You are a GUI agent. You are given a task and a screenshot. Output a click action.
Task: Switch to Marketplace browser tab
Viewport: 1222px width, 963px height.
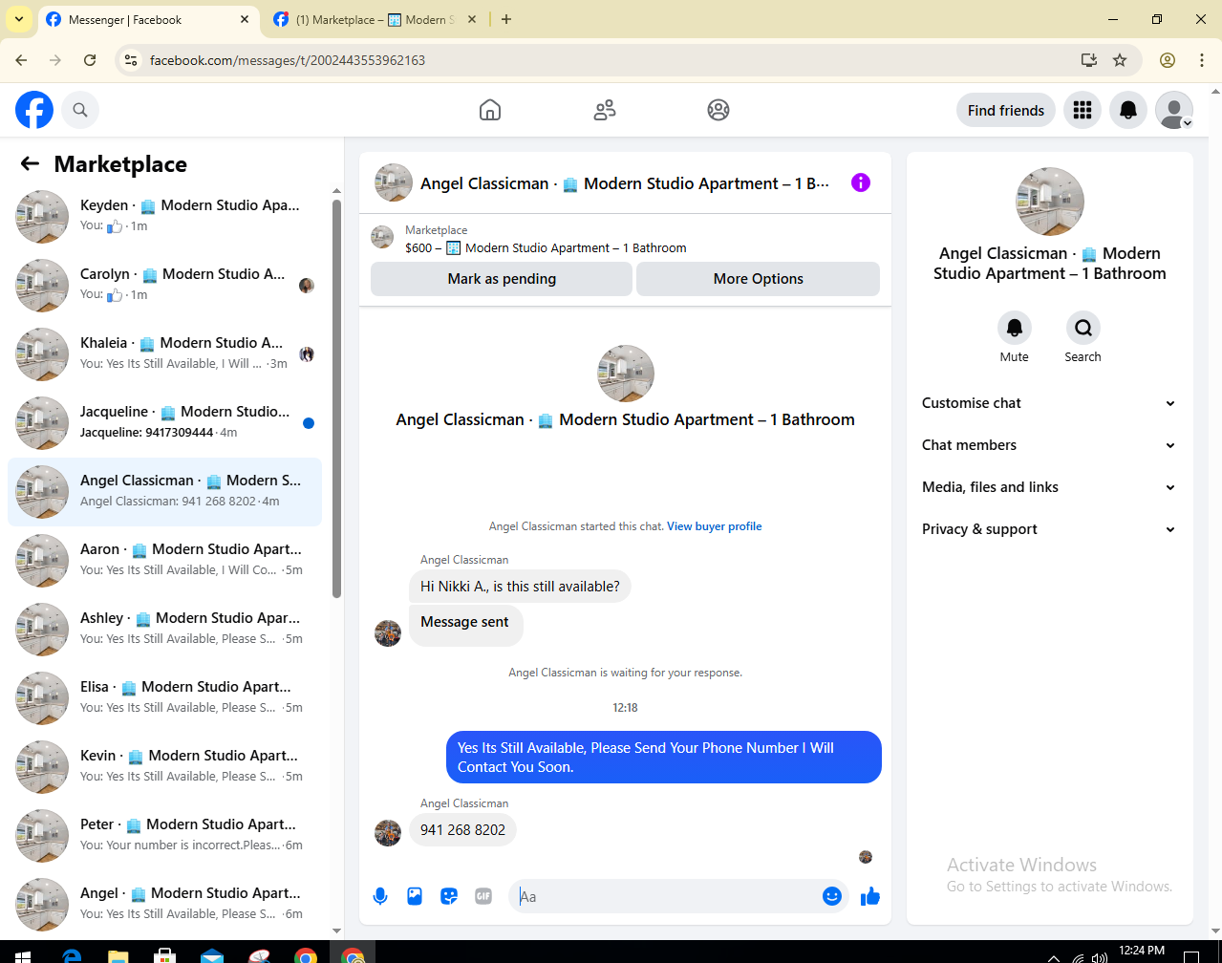(375, 20)
